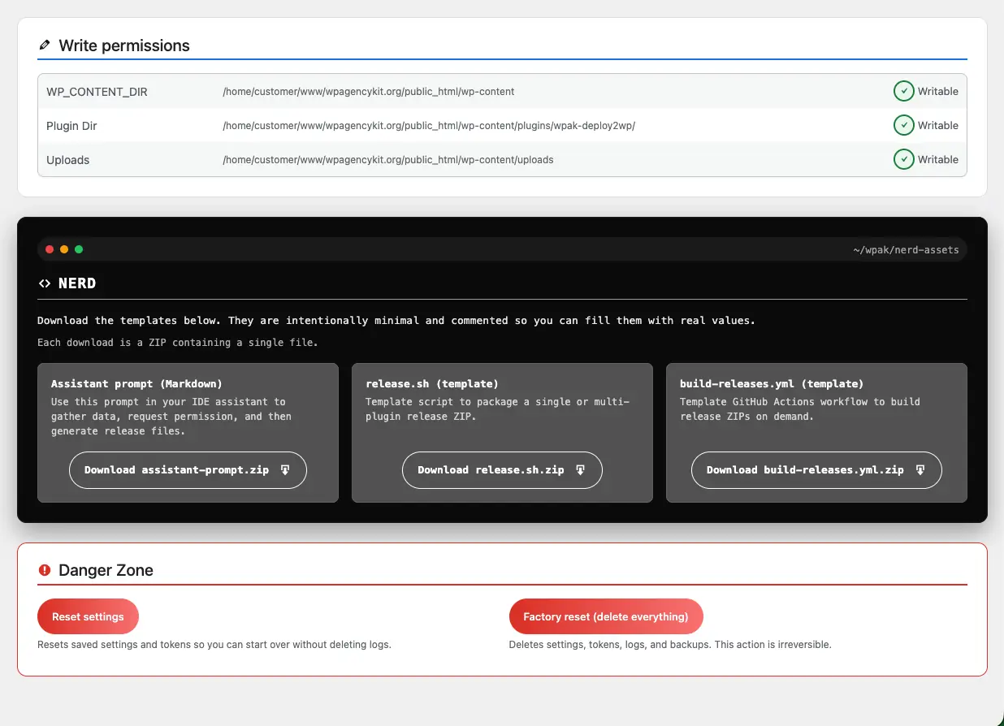1004x726 pixels.
Task: Click the wp-content/uploads path text
Action: [388, 160]
